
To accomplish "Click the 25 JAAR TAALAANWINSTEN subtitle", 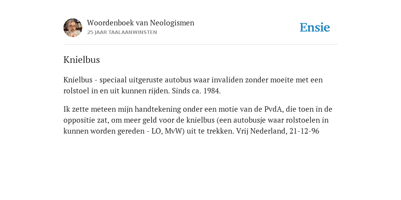I will pyautogui.click(x=122, y=32).
